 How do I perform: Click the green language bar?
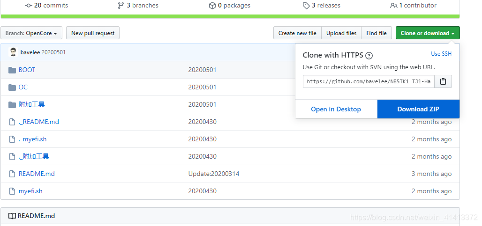(230, 16)
